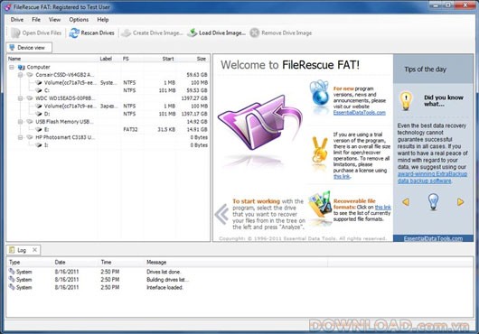Select the Volume(cc71a7c9-ee... row
The image size is (479, 334).
point(108,106)
